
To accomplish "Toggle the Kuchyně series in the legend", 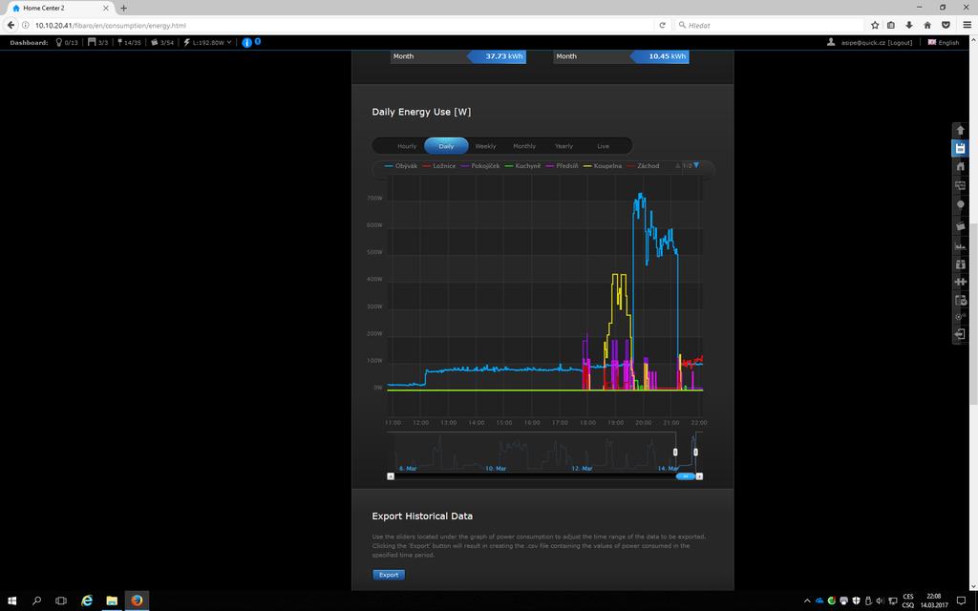I will [522, 166].
